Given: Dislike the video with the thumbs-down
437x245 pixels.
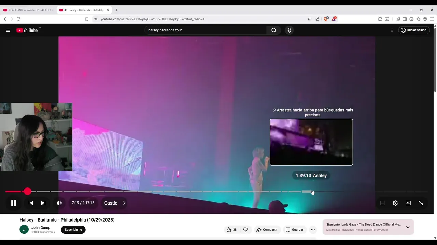Looking at the screenshot, I should [x=245, y=230].
